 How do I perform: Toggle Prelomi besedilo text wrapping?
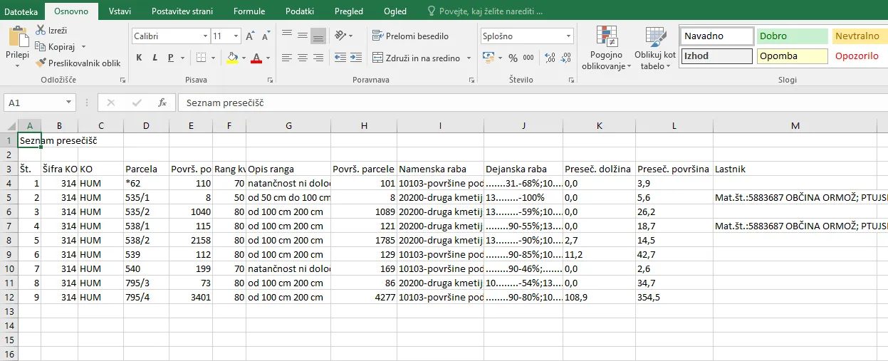(x=411, y=36)
